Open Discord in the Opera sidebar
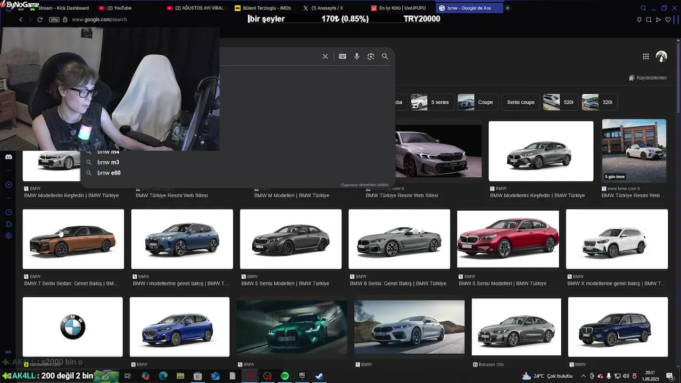681x383 pixels. pyautogui.click(x=9, y=157)
